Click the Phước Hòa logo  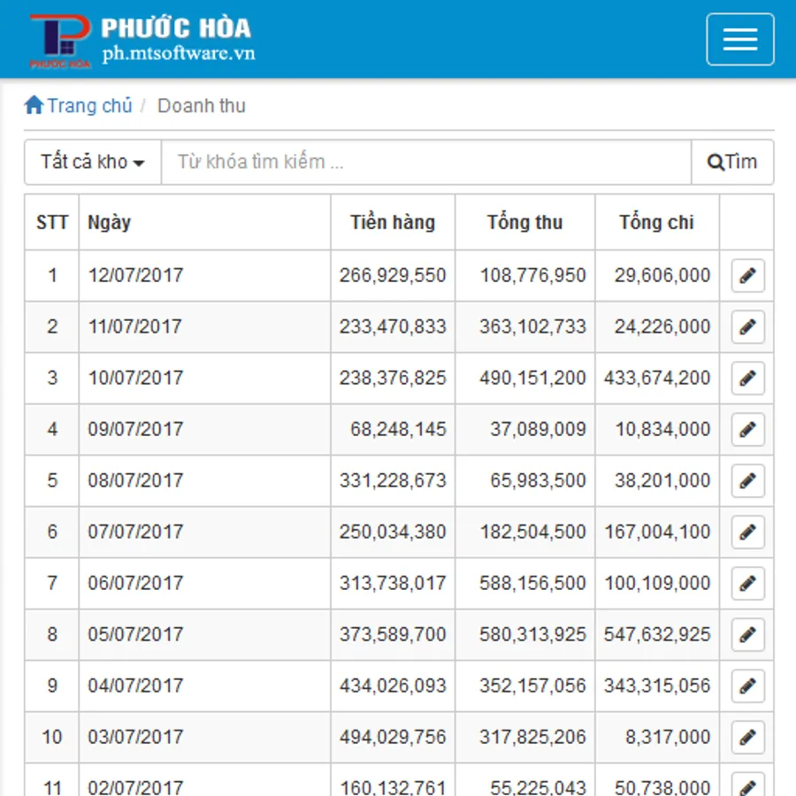coord(60,41)
